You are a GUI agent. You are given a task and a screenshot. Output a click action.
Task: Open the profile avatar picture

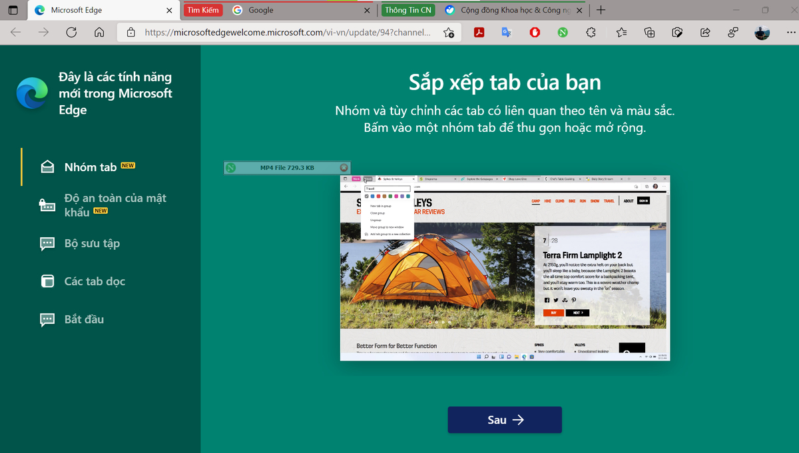pos(762,32)
